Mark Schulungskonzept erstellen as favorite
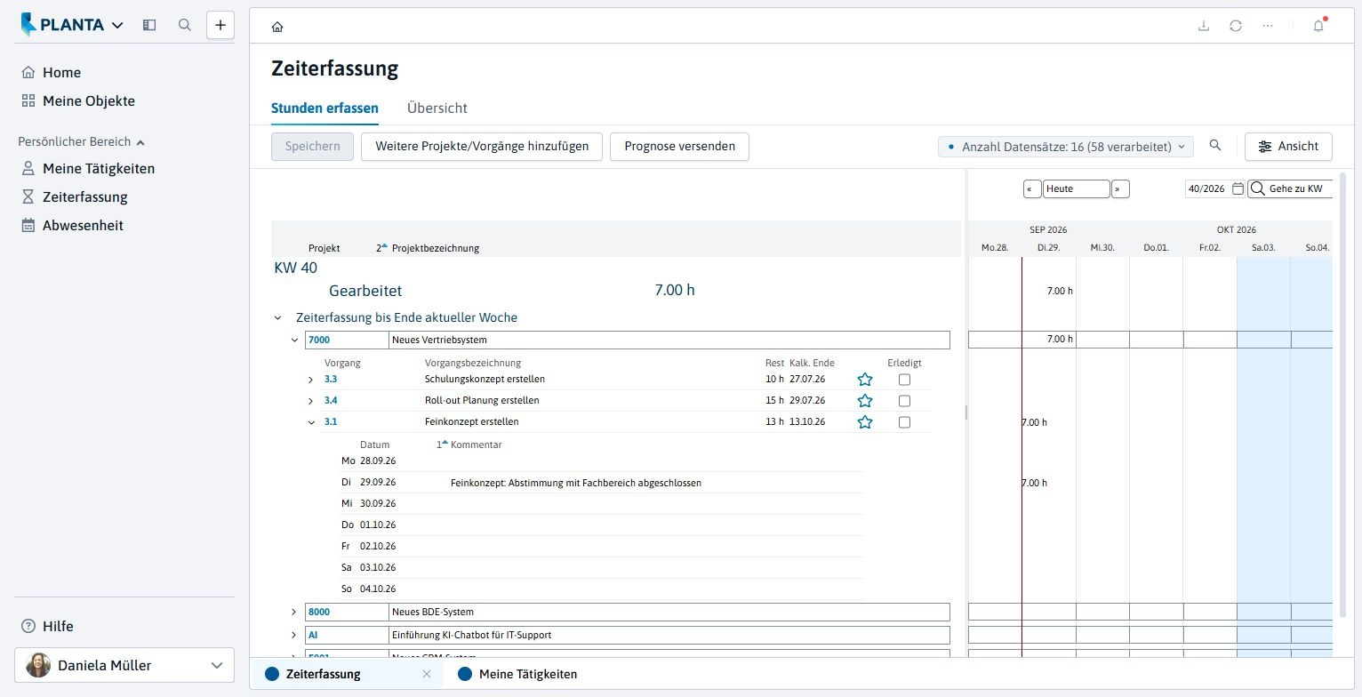The image size is (1362, 697). pos(865,380)
